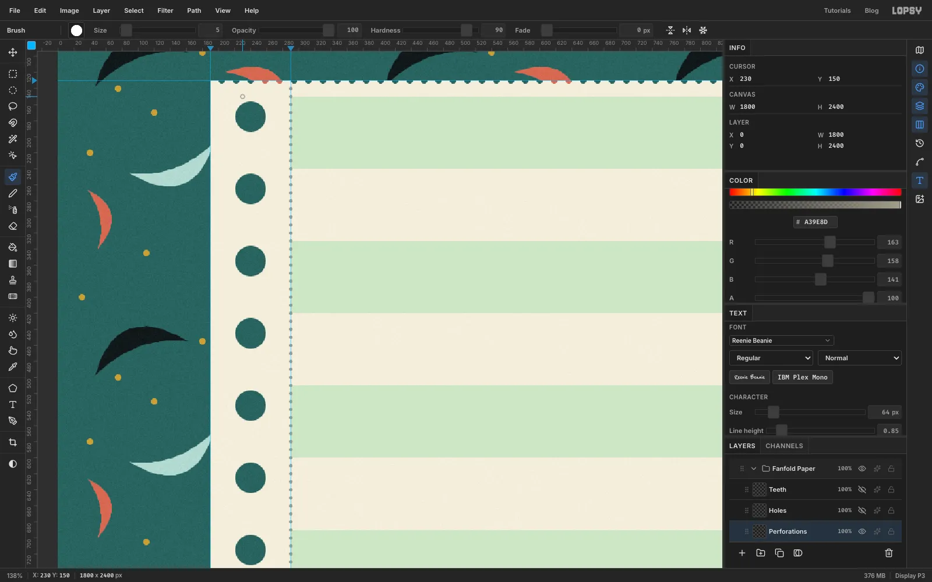Image resolution: width=932 pixels, height=582 pixels.
Task: Select the Crop tool
Action: click(x=13, y=442)
